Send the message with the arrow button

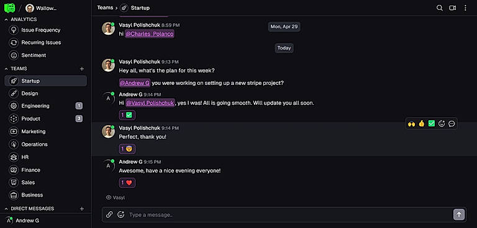coord(459,214)
